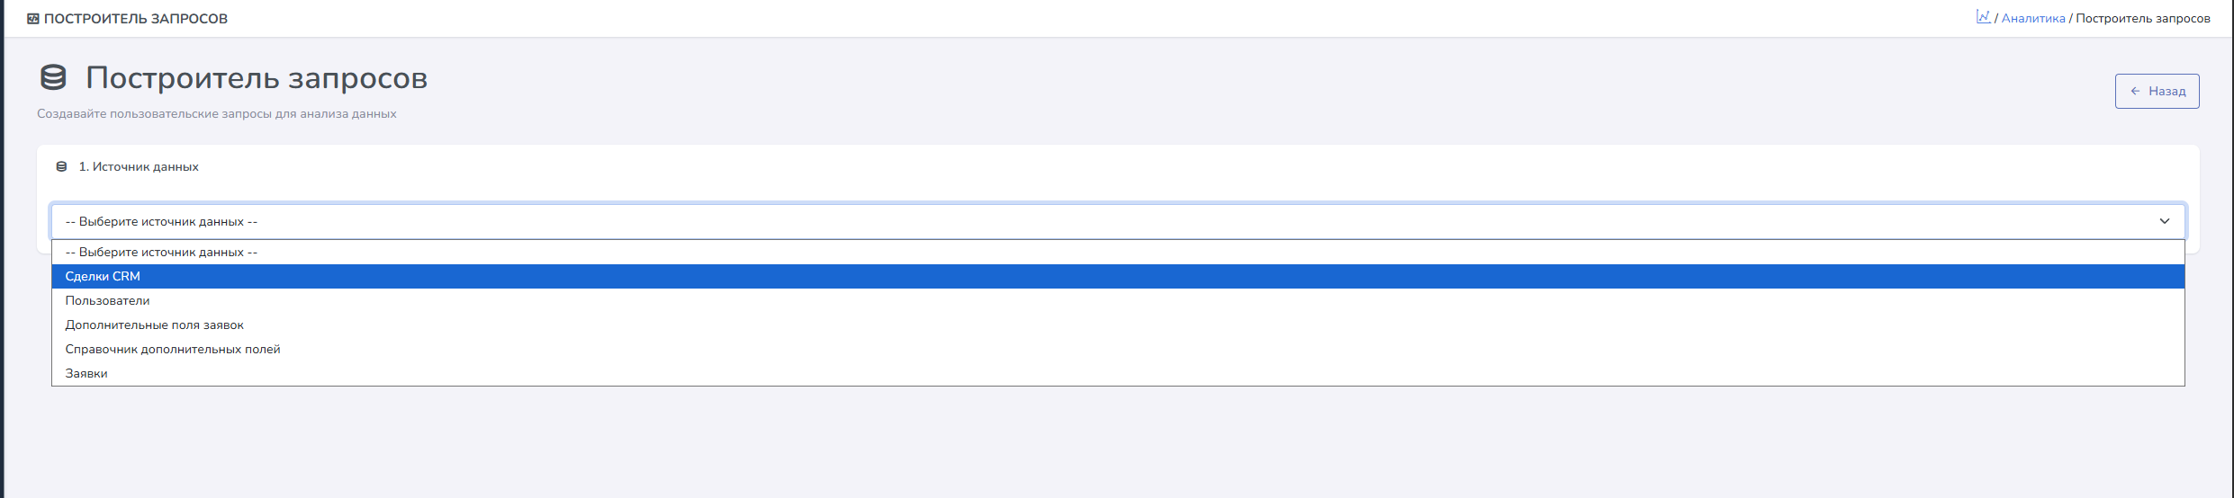Pick the Дополнительные поля заявок option
This screenshot has height=498, width=2234.
point(155,325)
